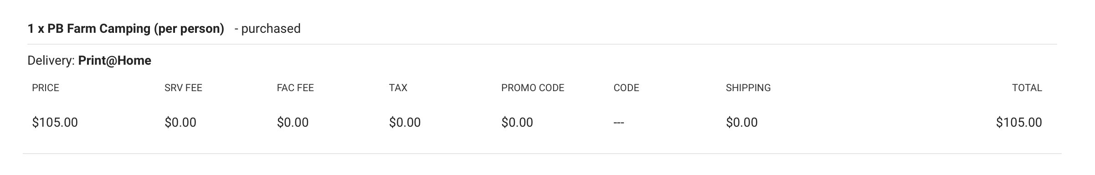Click the Print@Home delivery label
The image size is (1095, 175).
pos(115,61)
